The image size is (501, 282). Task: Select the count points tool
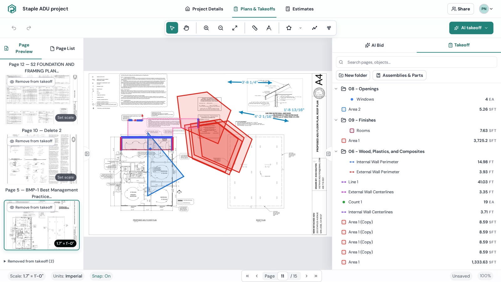tap(329, 28)
